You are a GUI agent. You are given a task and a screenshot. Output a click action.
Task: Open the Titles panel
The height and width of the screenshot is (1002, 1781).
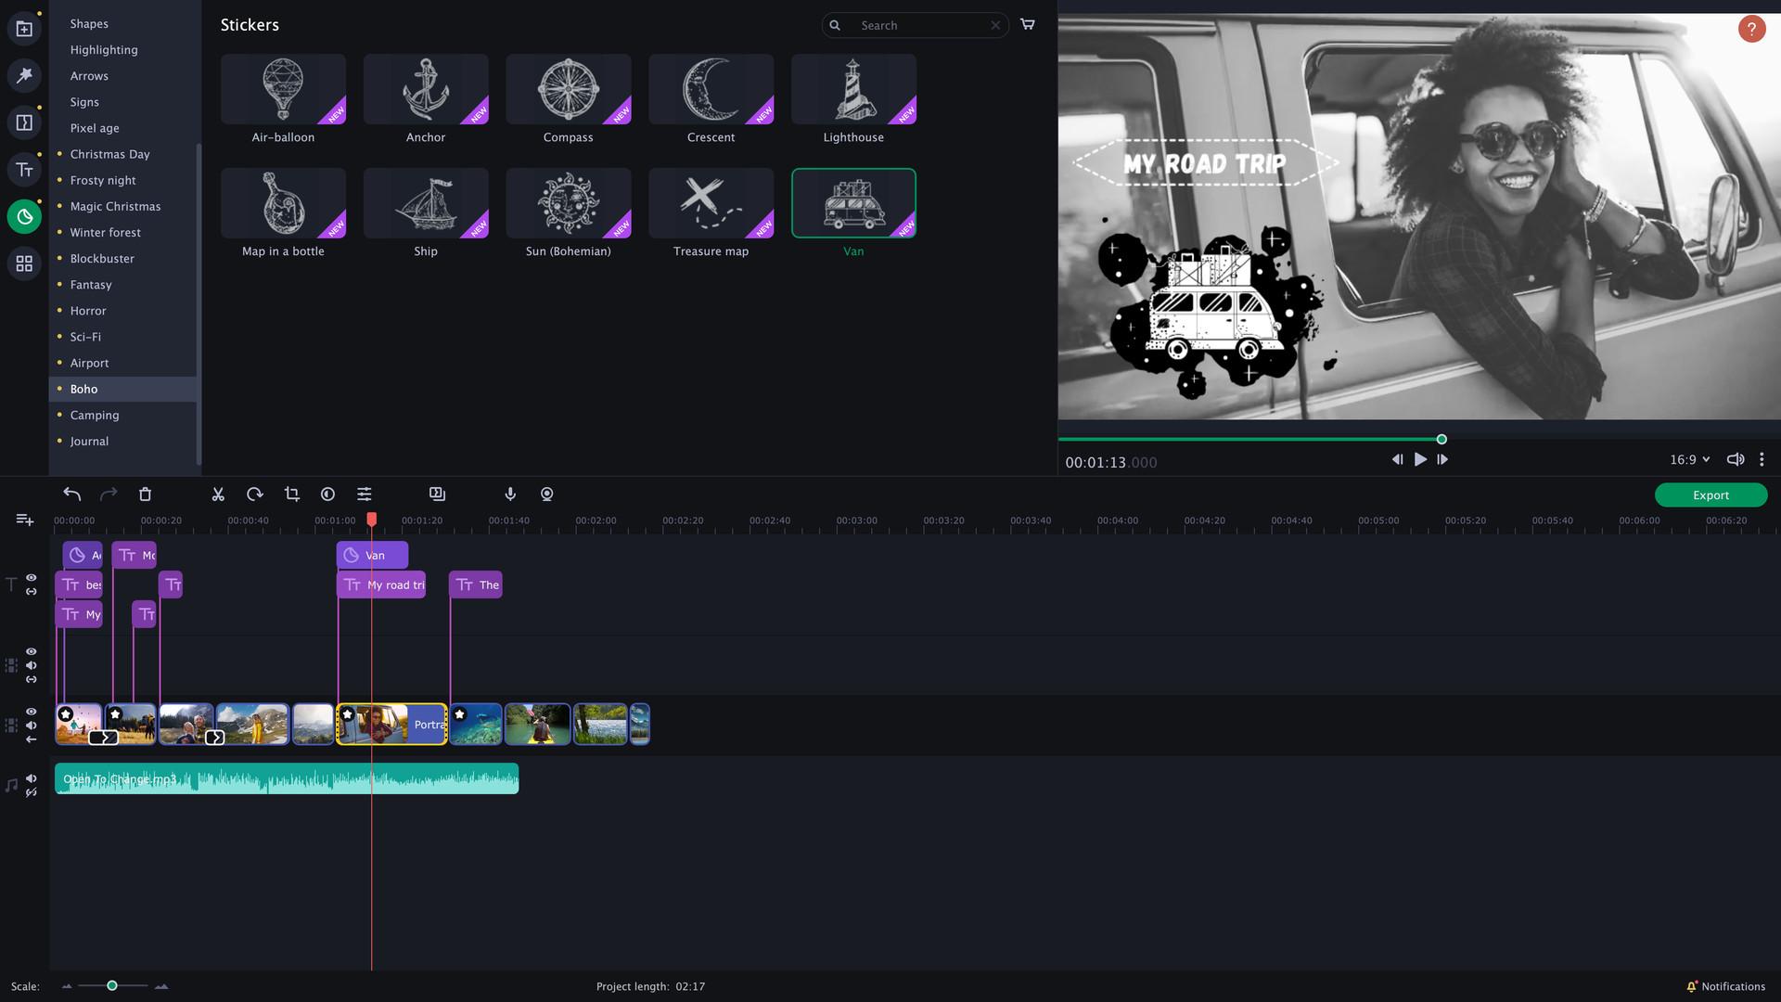coord(24,169)
